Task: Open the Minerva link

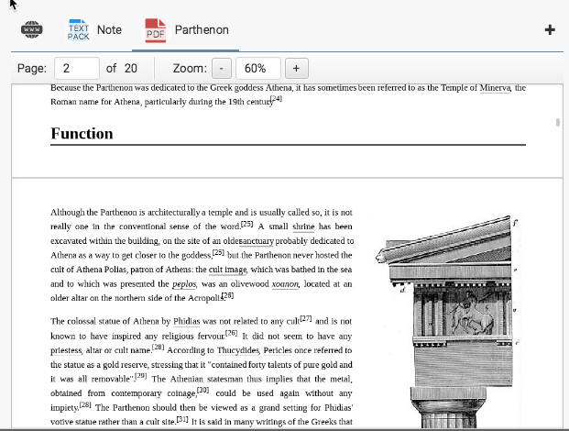Action: [495, 88]
